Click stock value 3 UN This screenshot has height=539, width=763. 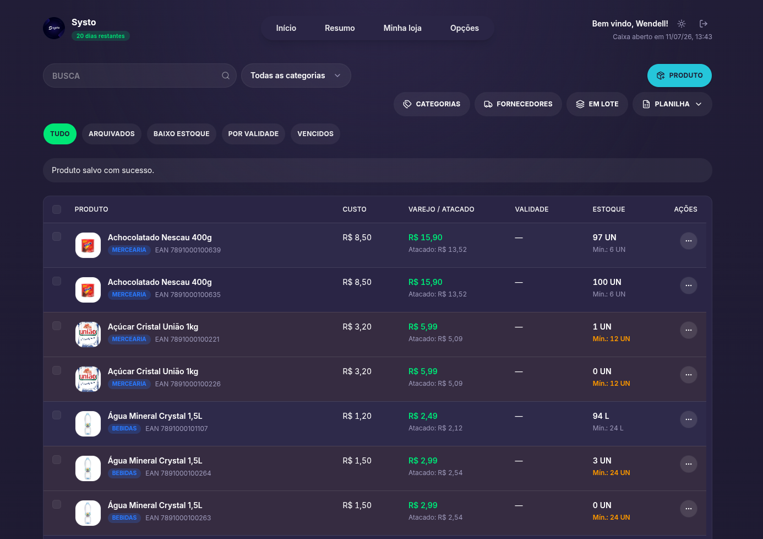pyautogui.click(x=602, y=461)
